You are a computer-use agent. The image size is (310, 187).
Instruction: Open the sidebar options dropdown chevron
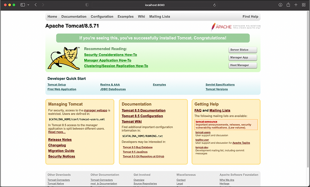pos(28,5)
